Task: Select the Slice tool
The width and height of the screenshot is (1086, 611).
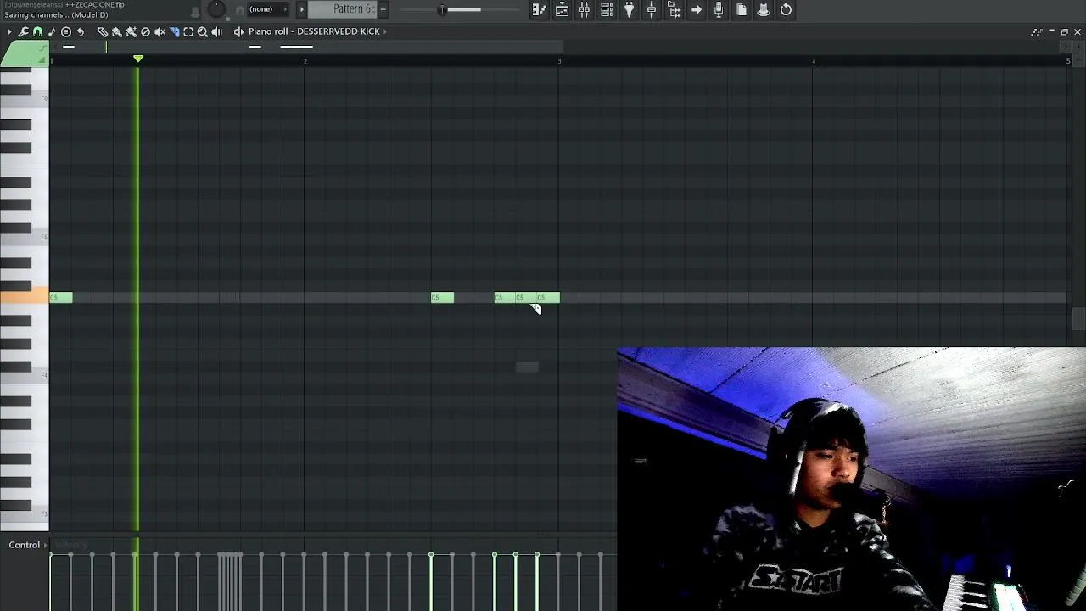Action: pos(174,31)
